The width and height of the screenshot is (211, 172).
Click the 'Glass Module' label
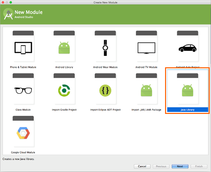coord(23,110)
